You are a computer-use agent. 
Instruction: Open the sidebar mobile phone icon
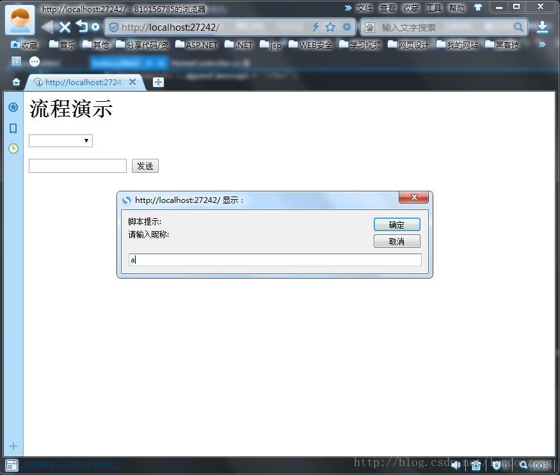[x=13, y=128]
